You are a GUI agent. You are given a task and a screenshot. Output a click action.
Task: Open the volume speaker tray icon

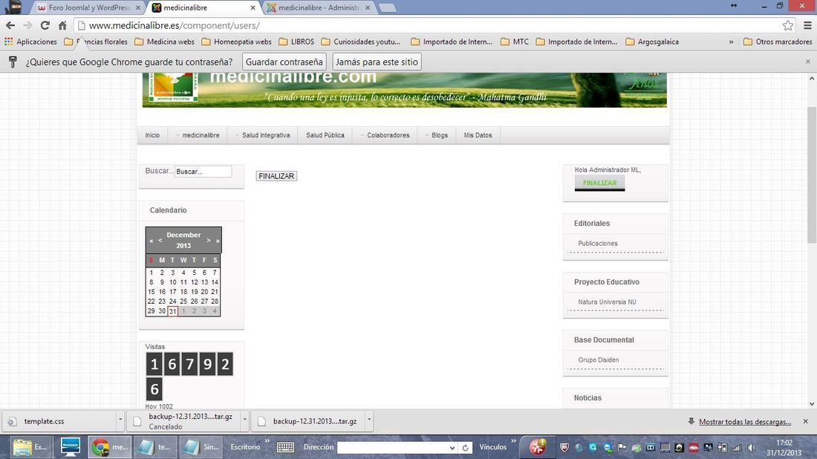(751, 448)
